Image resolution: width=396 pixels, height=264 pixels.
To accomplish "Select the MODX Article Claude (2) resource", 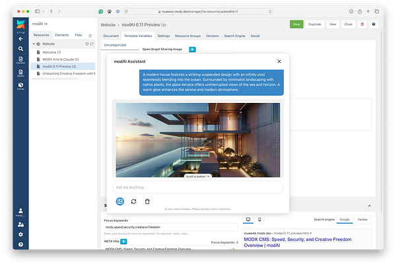I will 63,59.
